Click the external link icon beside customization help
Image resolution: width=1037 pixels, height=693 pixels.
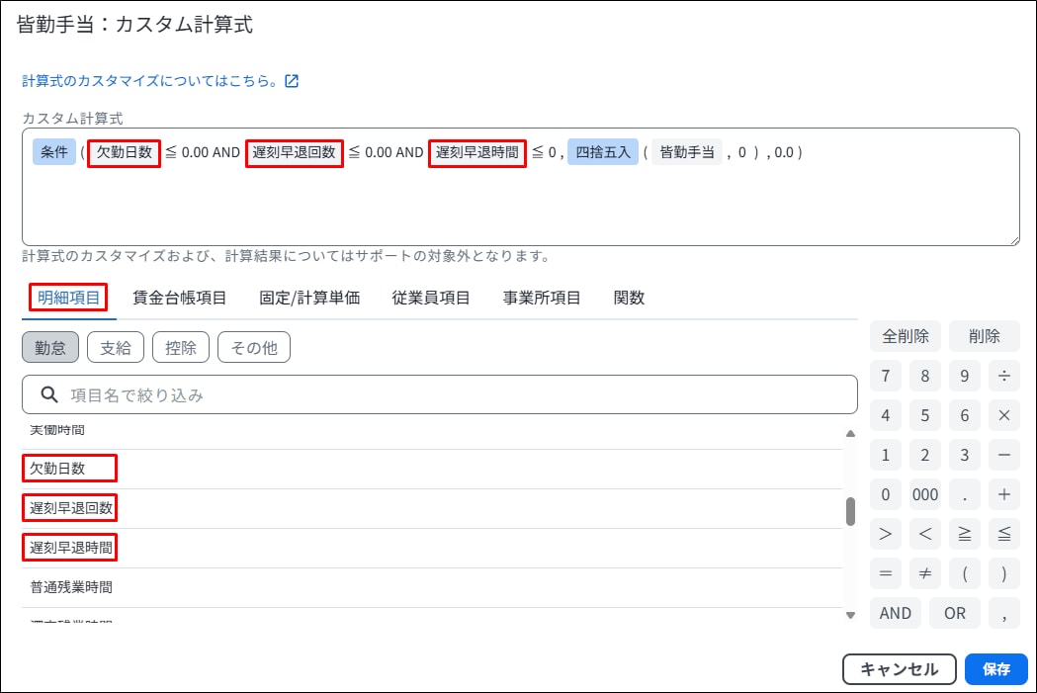292,81
